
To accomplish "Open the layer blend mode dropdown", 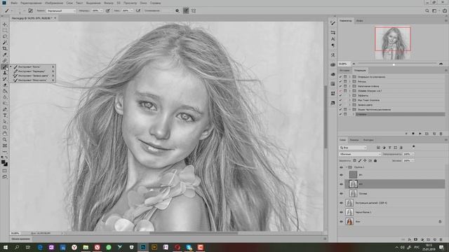I will click(360, 154).
